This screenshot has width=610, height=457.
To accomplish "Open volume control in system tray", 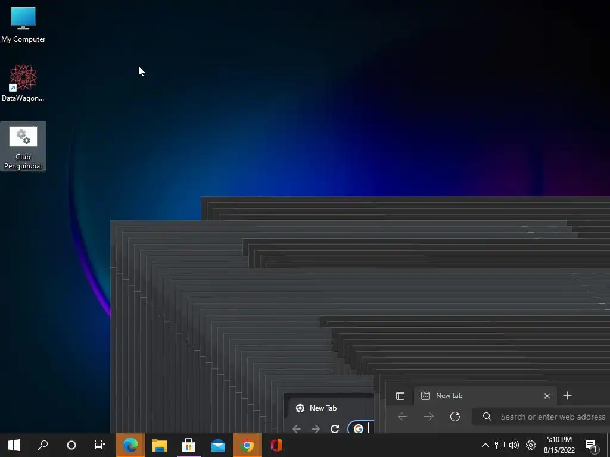I will coord(514,445).
